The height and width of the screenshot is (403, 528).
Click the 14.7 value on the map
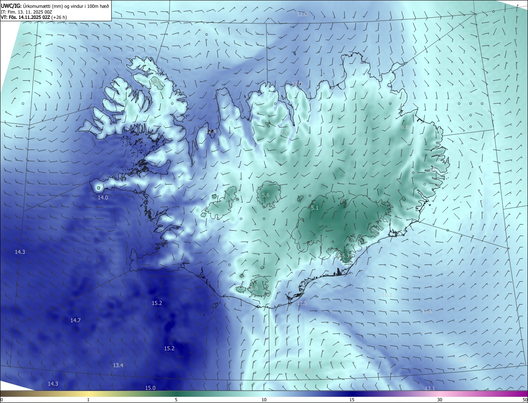75,320
